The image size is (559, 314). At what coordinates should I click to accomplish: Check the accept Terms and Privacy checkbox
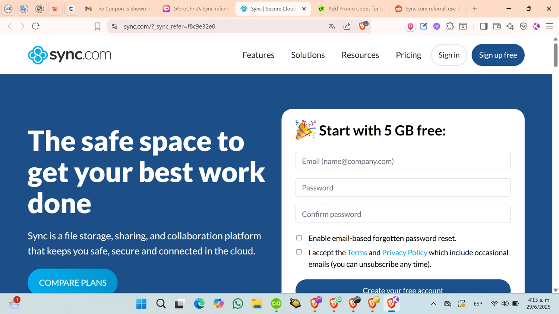(299, 252)
